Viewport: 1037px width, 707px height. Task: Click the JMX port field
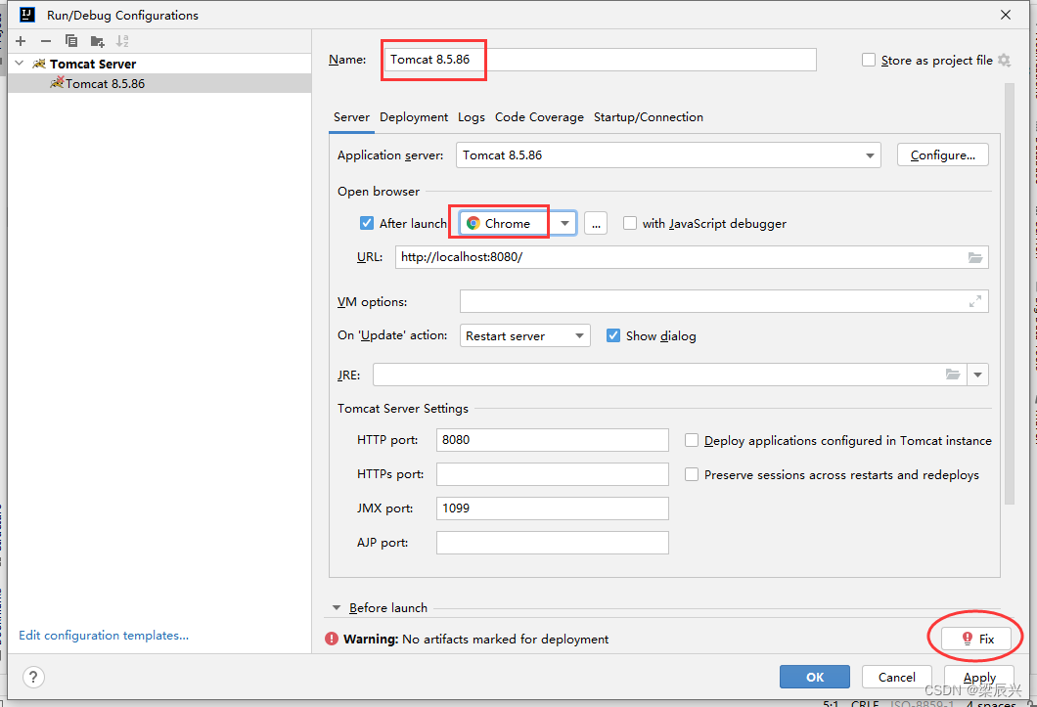(552, 508)
